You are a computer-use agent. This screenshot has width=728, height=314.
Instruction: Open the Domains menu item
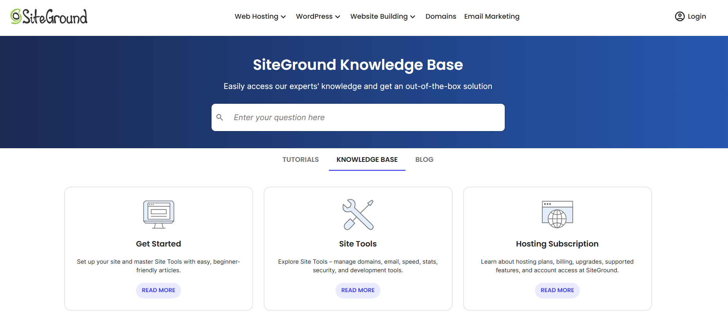(x=441, y=16)
